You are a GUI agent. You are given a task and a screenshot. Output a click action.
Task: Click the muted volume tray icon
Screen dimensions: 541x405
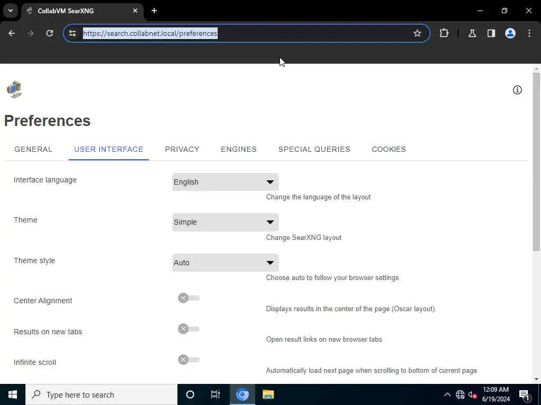coord(472,394)
